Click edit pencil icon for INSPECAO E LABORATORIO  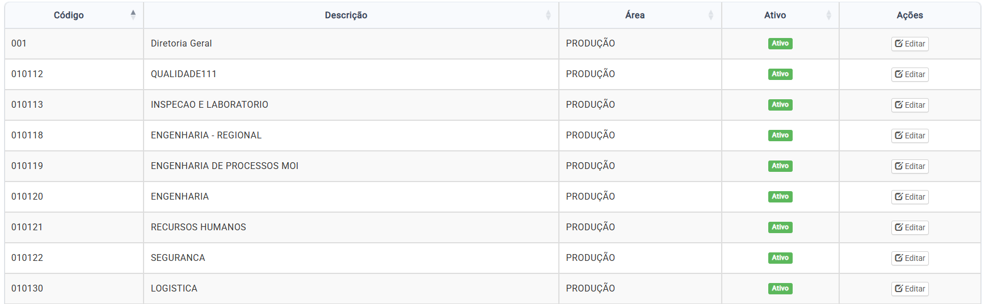(899, 105)
